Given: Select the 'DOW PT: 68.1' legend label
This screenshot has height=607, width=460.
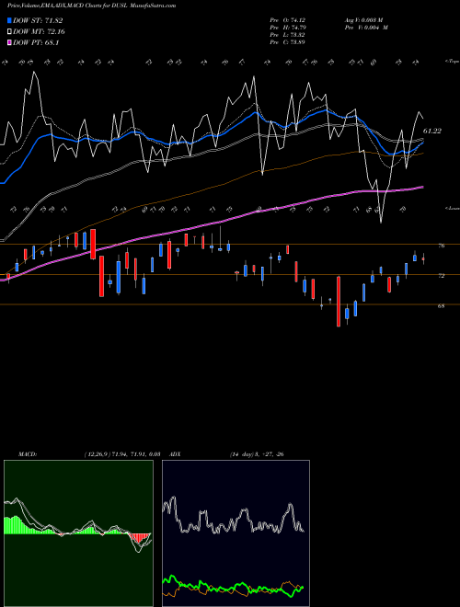Looking at the screenshot, I should (x=36, y=42).
